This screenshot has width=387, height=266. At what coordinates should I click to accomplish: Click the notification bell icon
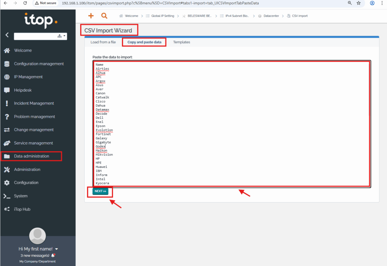[x=53, y=255]
